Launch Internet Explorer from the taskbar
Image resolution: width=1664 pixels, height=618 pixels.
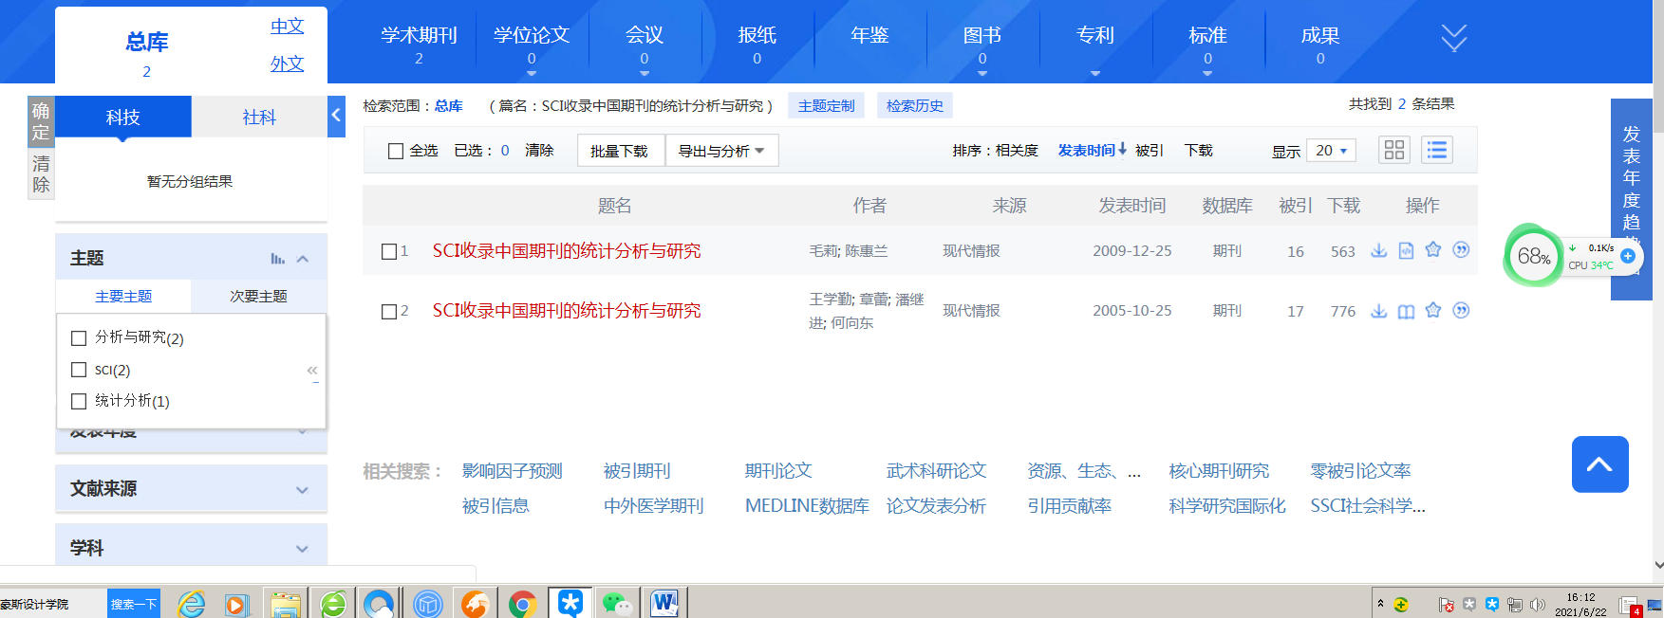point(191,604)
